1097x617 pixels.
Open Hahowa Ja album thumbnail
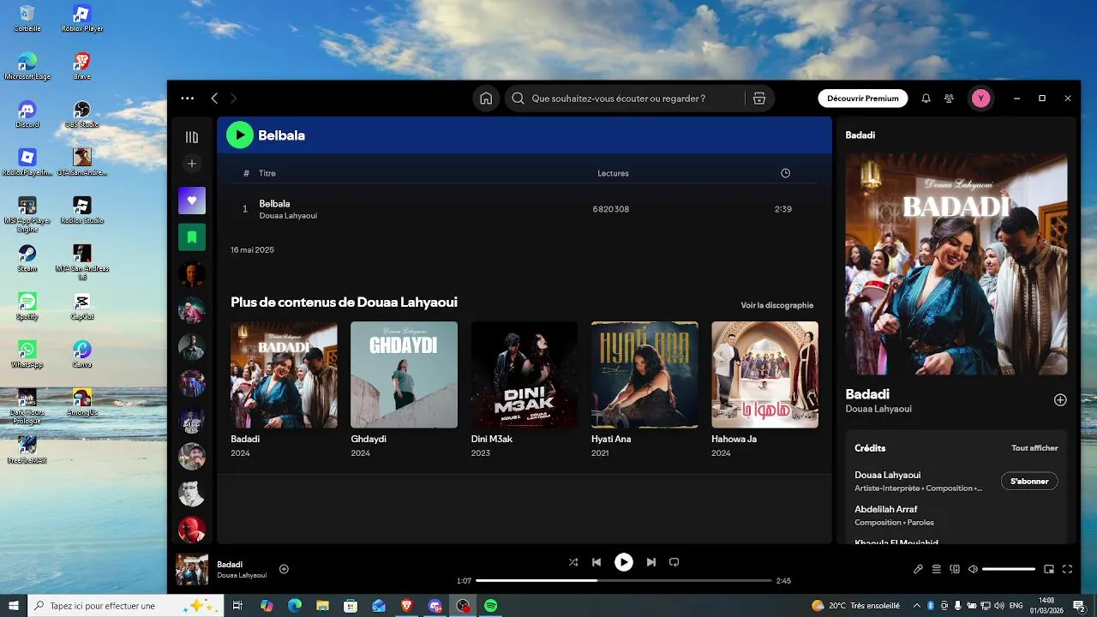coord(764,374)
